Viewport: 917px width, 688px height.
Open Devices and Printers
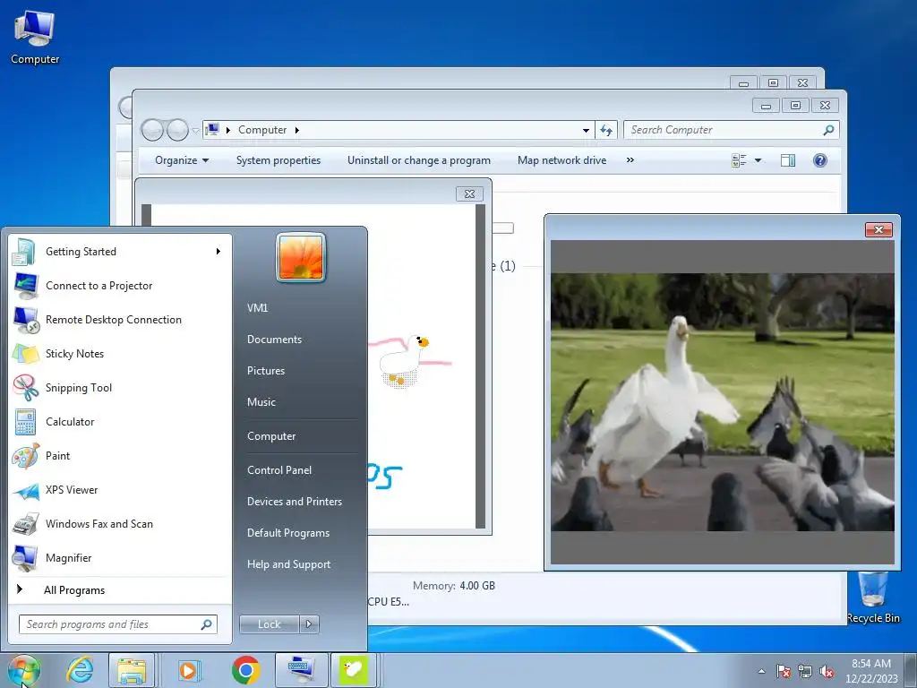(x=294, y=502)
